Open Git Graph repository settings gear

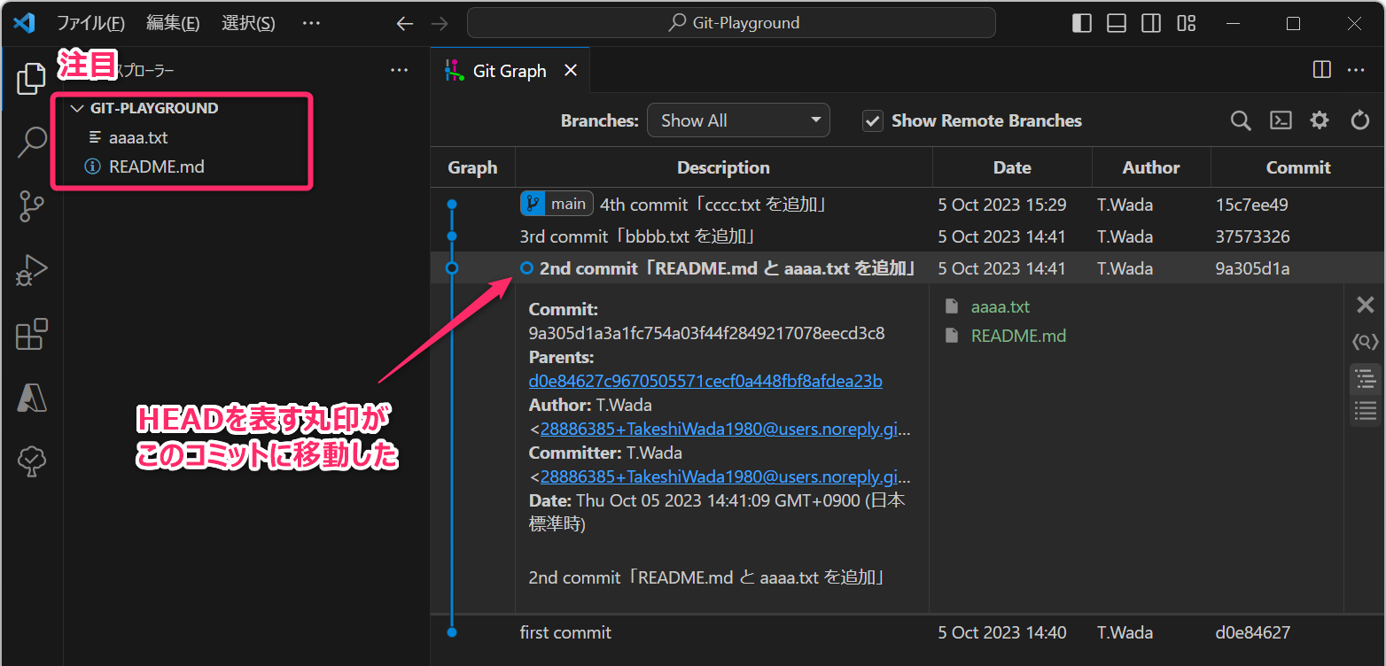point(1320,120)
